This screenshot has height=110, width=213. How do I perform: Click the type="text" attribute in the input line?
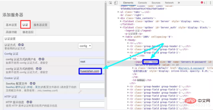point(150,62)
